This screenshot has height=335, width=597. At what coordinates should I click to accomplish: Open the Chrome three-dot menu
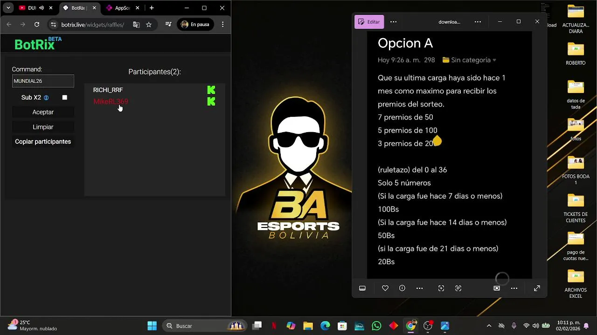tap(222, 25)
